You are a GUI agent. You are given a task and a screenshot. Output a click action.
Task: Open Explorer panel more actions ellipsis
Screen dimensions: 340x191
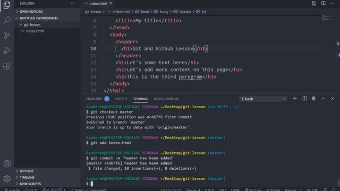pyautogui.click(x=73, y=3)
